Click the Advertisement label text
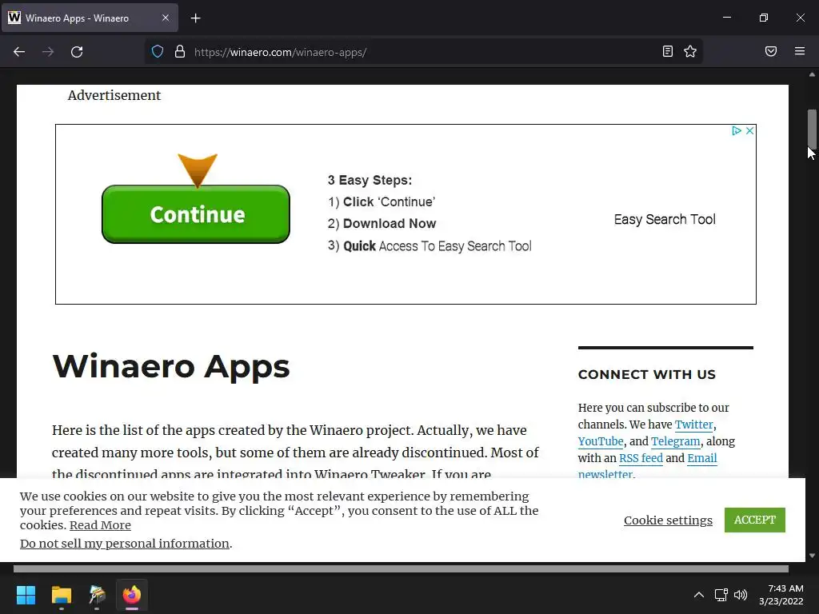Image resolution: width=819 pixels, height=614 pixels. coord(114,96)
